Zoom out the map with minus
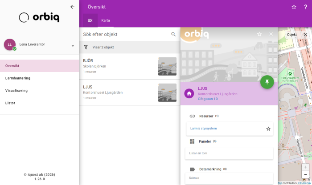The height and width of the screenshot is (185, 312). tap(305, 174)
